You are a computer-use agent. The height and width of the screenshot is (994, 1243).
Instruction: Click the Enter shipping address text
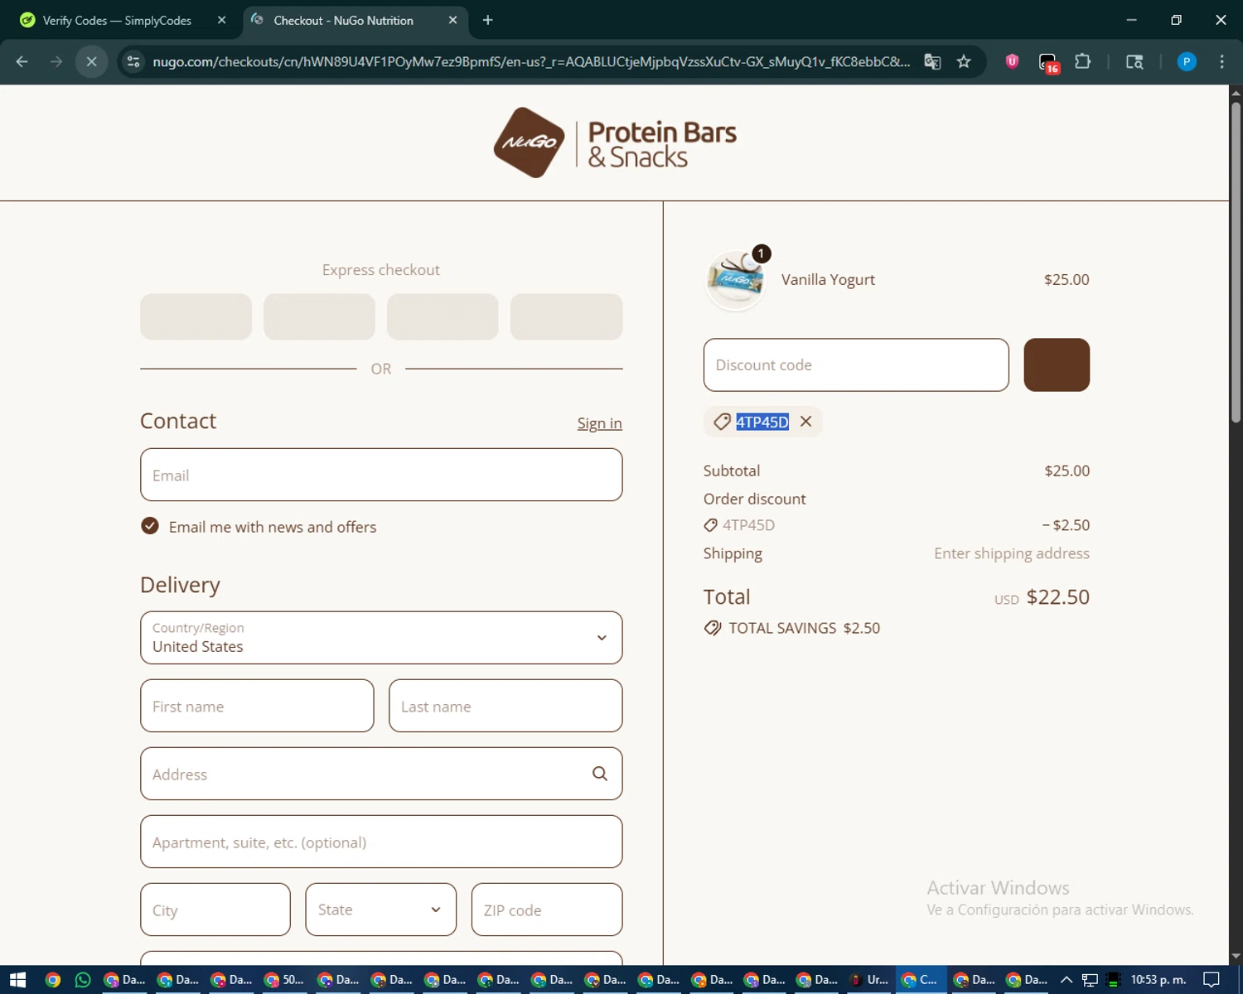tap(1012, 553)
